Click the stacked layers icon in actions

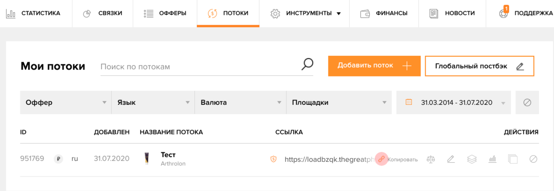click(471, 159)
